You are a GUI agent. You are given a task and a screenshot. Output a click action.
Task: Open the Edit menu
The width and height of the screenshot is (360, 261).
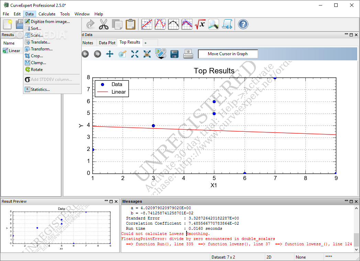(17, 14)
